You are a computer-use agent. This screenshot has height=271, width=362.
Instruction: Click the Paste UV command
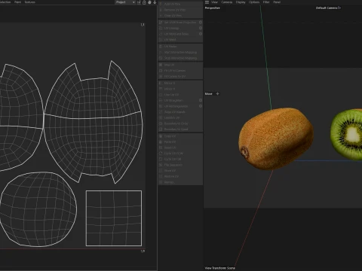coord(180,142)
